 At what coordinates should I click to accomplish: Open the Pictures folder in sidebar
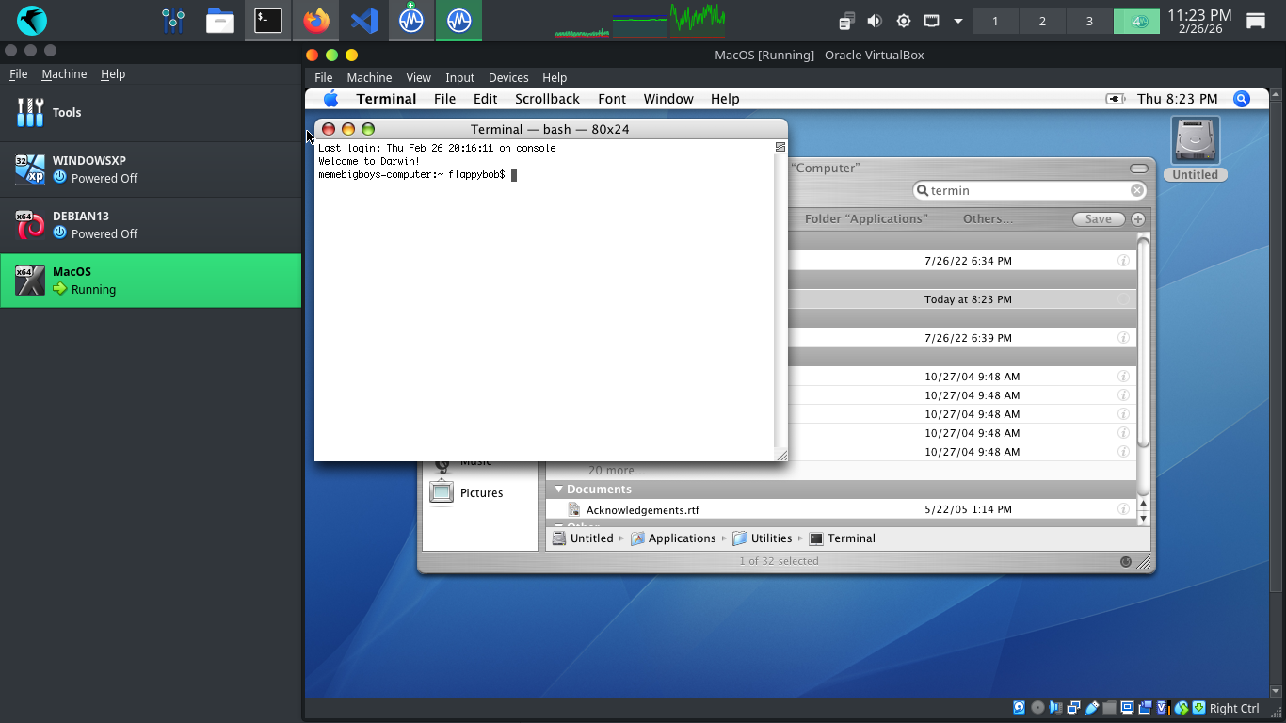tap(480, 492)
